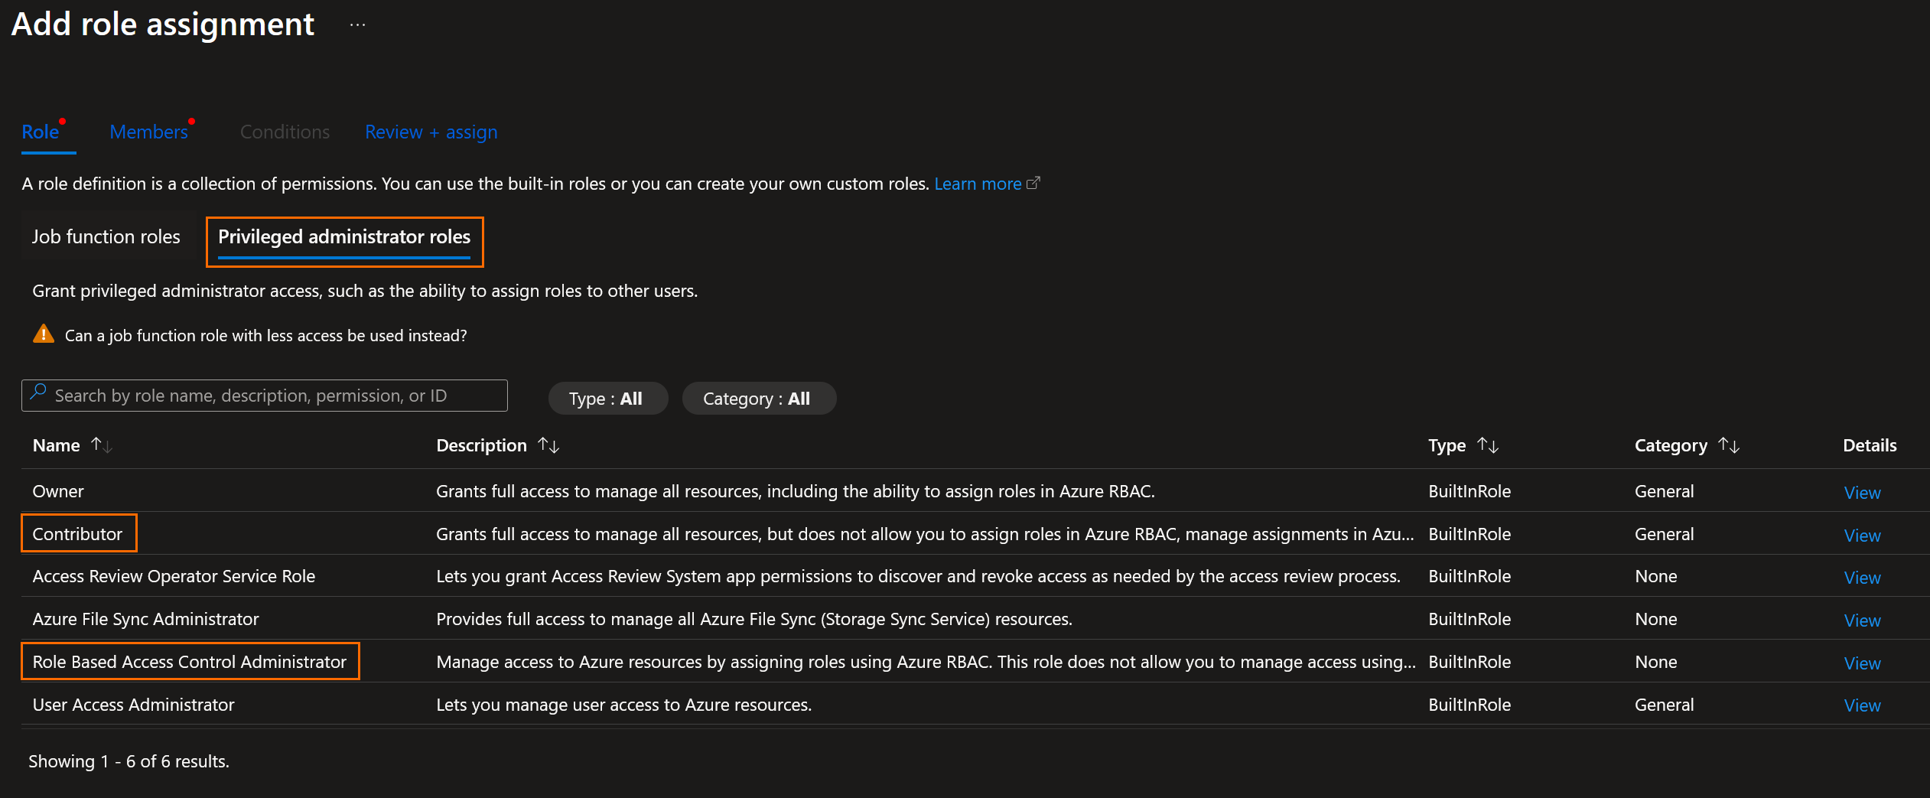The width and height of the screenshot is (1930, 798).
Task: Click the Description column sort arrows
Action: [548, 445]
